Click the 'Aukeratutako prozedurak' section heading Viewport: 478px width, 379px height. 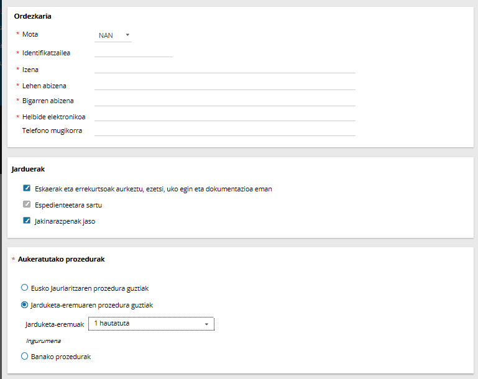[57, 259]
